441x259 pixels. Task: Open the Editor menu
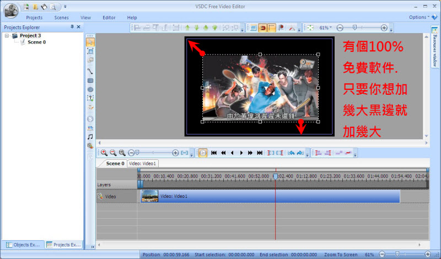coord(109,18)
